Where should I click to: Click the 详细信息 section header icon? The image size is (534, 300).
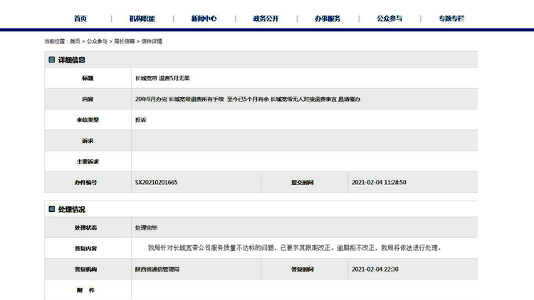click(x=52, y=60)
